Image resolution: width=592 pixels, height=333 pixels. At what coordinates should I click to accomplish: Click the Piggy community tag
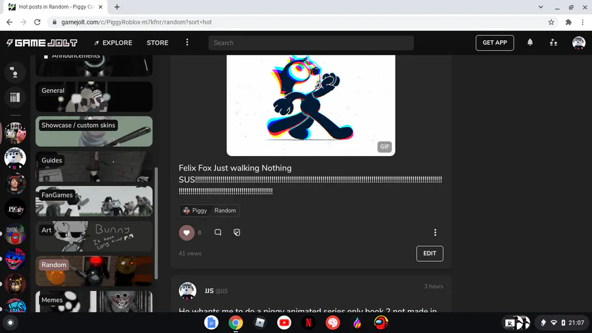pos(195,211)
